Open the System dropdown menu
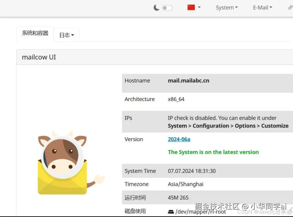This screenshot has height=217, width=293. (226, 7)
